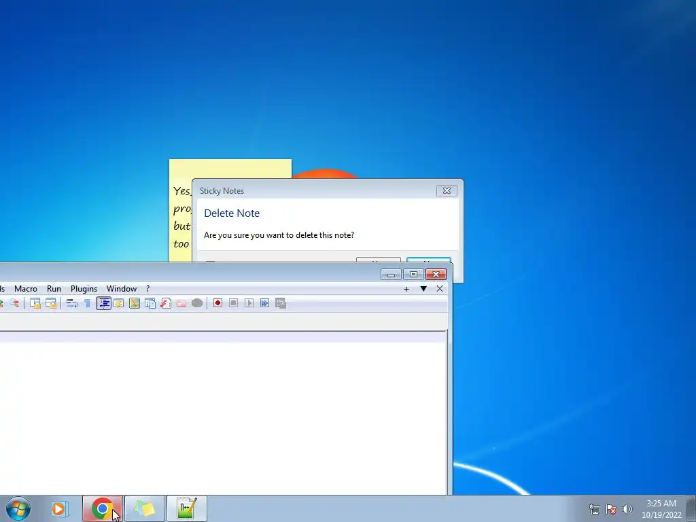The height and width of the screenshot is (522, 696).
Task: Open the volume speaker tray icon
Action: coord(627,509)
